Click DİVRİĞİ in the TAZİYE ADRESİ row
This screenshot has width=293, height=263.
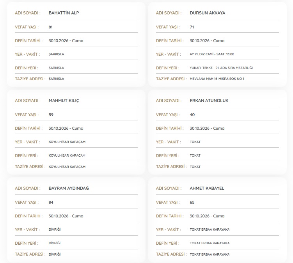55,254
